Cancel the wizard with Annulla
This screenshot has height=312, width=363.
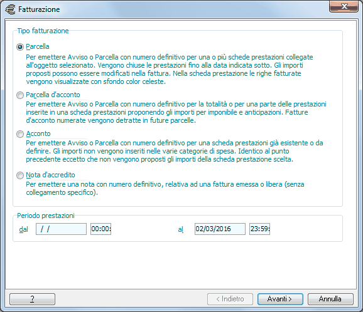330,299
